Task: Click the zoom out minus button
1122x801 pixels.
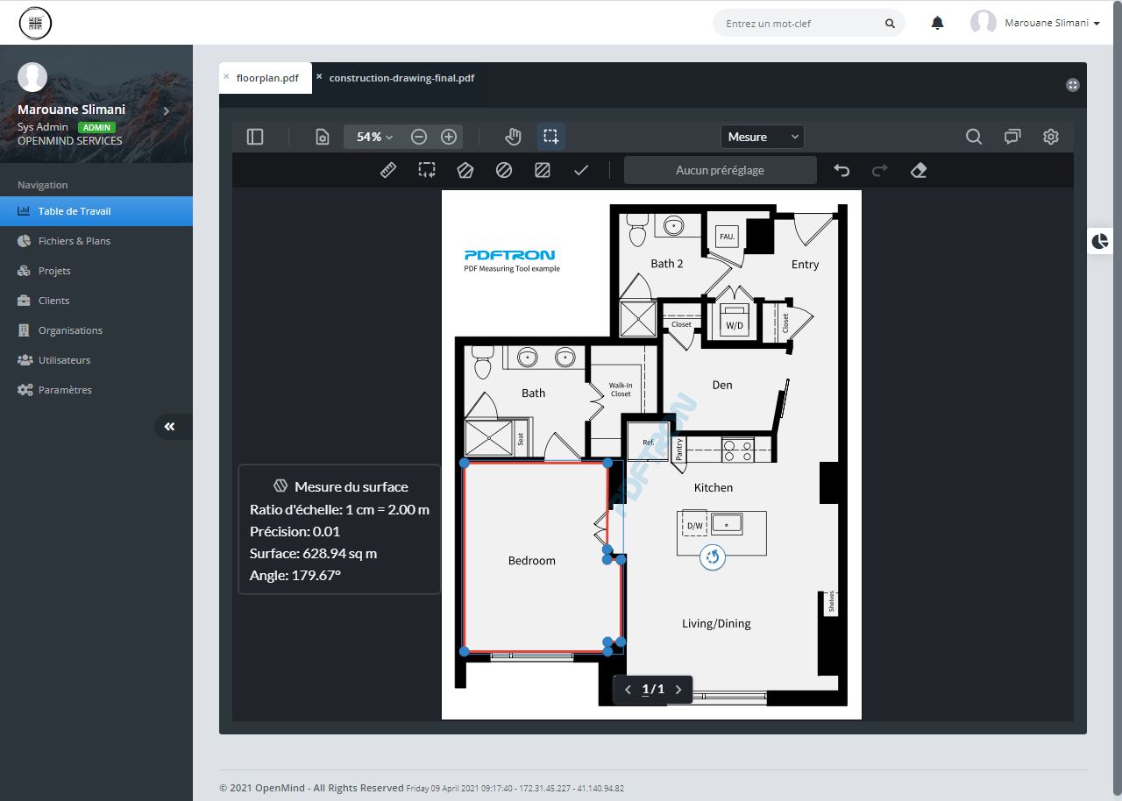Action: pos(419,137)
